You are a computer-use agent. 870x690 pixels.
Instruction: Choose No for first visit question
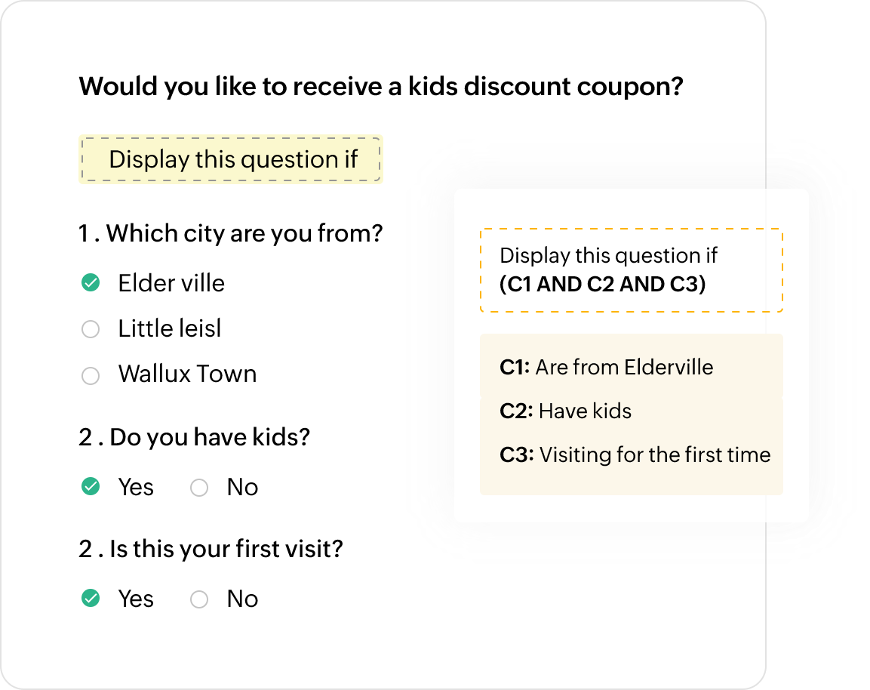tap(199, 599)
